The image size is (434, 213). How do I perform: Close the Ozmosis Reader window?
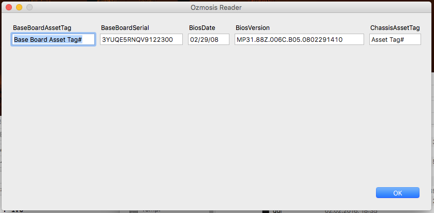coord(8,8)
